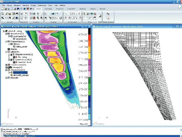Image resolution: width=182 pixels, height=137 pixels.
Task: Click the zoom out magnifier in Viewport group
Action: click(38, 18)
